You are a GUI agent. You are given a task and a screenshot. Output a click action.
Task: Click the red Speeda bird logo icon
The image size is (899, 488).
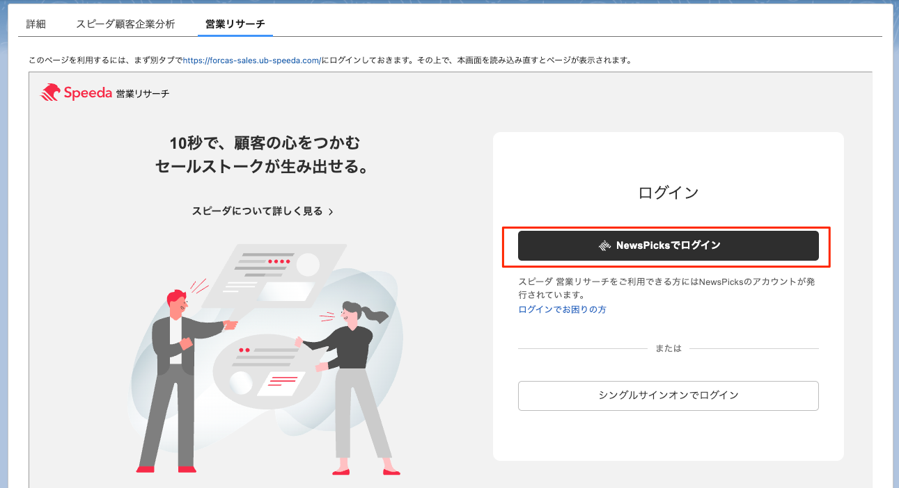(51, 93)
